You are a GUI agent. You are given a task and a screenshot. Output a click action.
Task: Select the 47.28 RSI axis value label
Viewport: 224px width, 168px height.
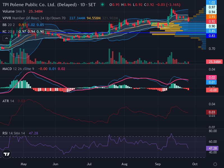tap(212, 148)
